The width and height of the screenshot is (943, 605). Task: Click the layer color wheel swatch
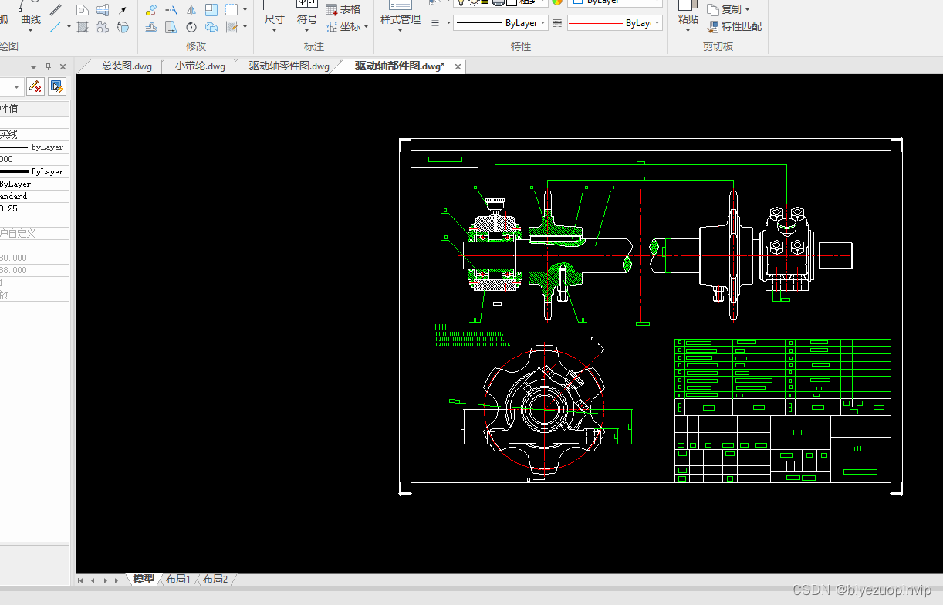coord(557,2)
